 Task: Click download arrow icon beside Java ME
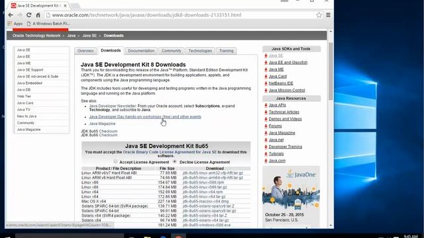(266, 69)
